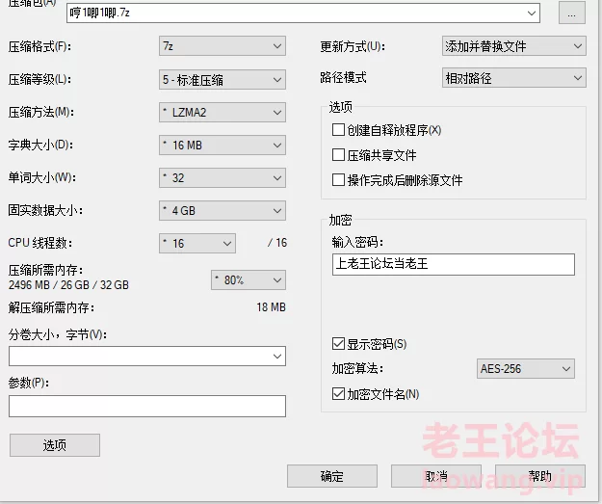The image size is (602, 504).
Task: Open the 压缩等级 dropdown showing 5 - 标准压缩
Action: click(x=222, y=80)
